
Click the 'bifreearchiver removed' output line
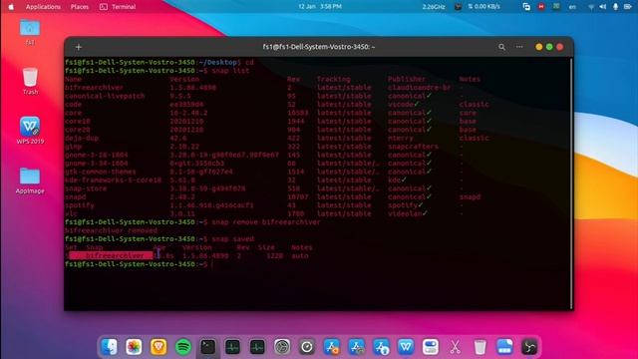click(111, 230)
